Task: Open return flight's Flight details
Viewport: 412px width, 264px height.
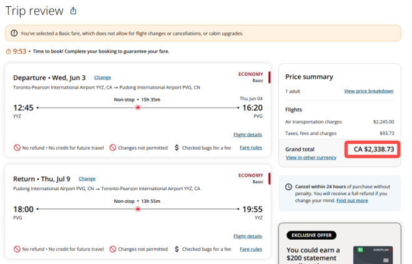Action: [x=247, y=236]
